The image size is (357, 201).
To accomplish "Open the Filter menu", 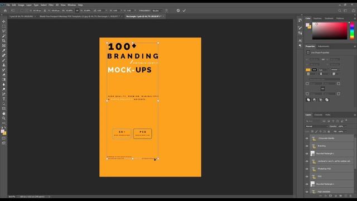I will click(x=51, y=5).
